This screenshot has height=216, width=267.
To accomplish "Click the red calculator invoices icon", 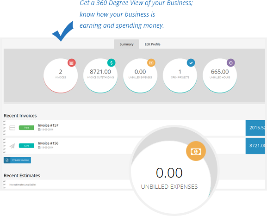I will click(x=72, y=63).
